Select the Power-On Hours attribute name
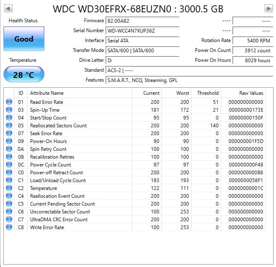 pos(49,141)
